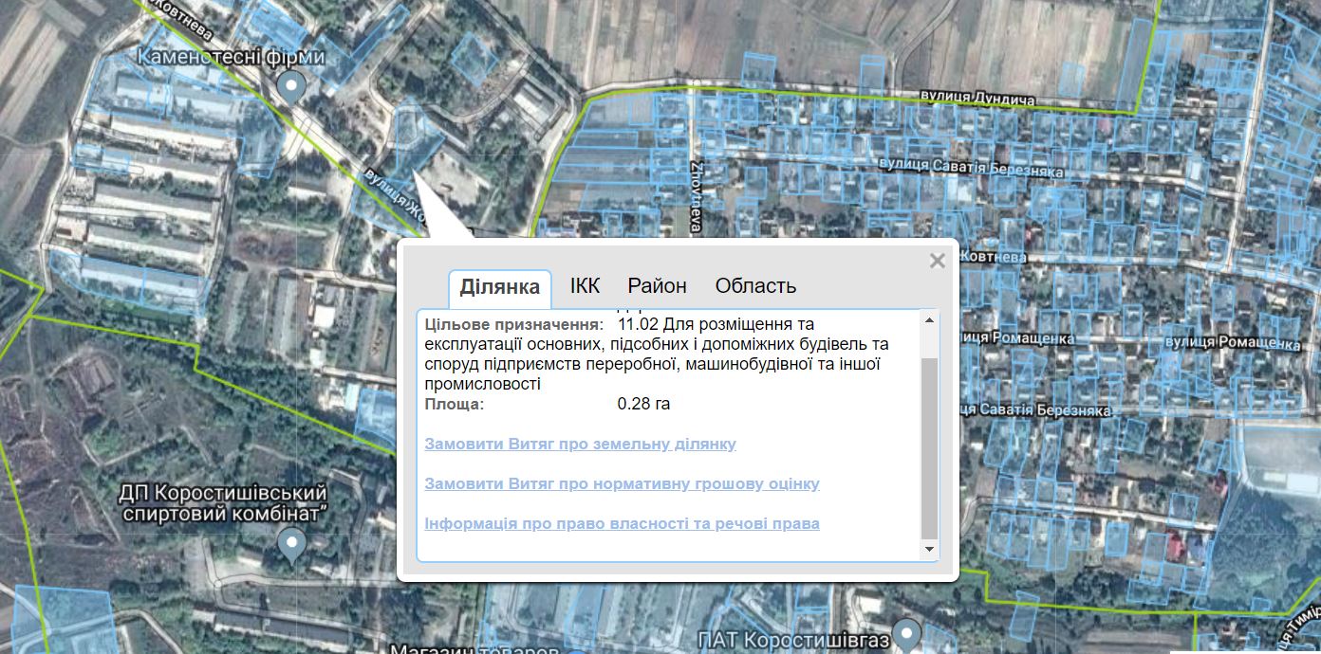This screenshot has height=654, width=1321.
Task: Click the Цільове призначення field label
Action: click(x=513, y=324)
